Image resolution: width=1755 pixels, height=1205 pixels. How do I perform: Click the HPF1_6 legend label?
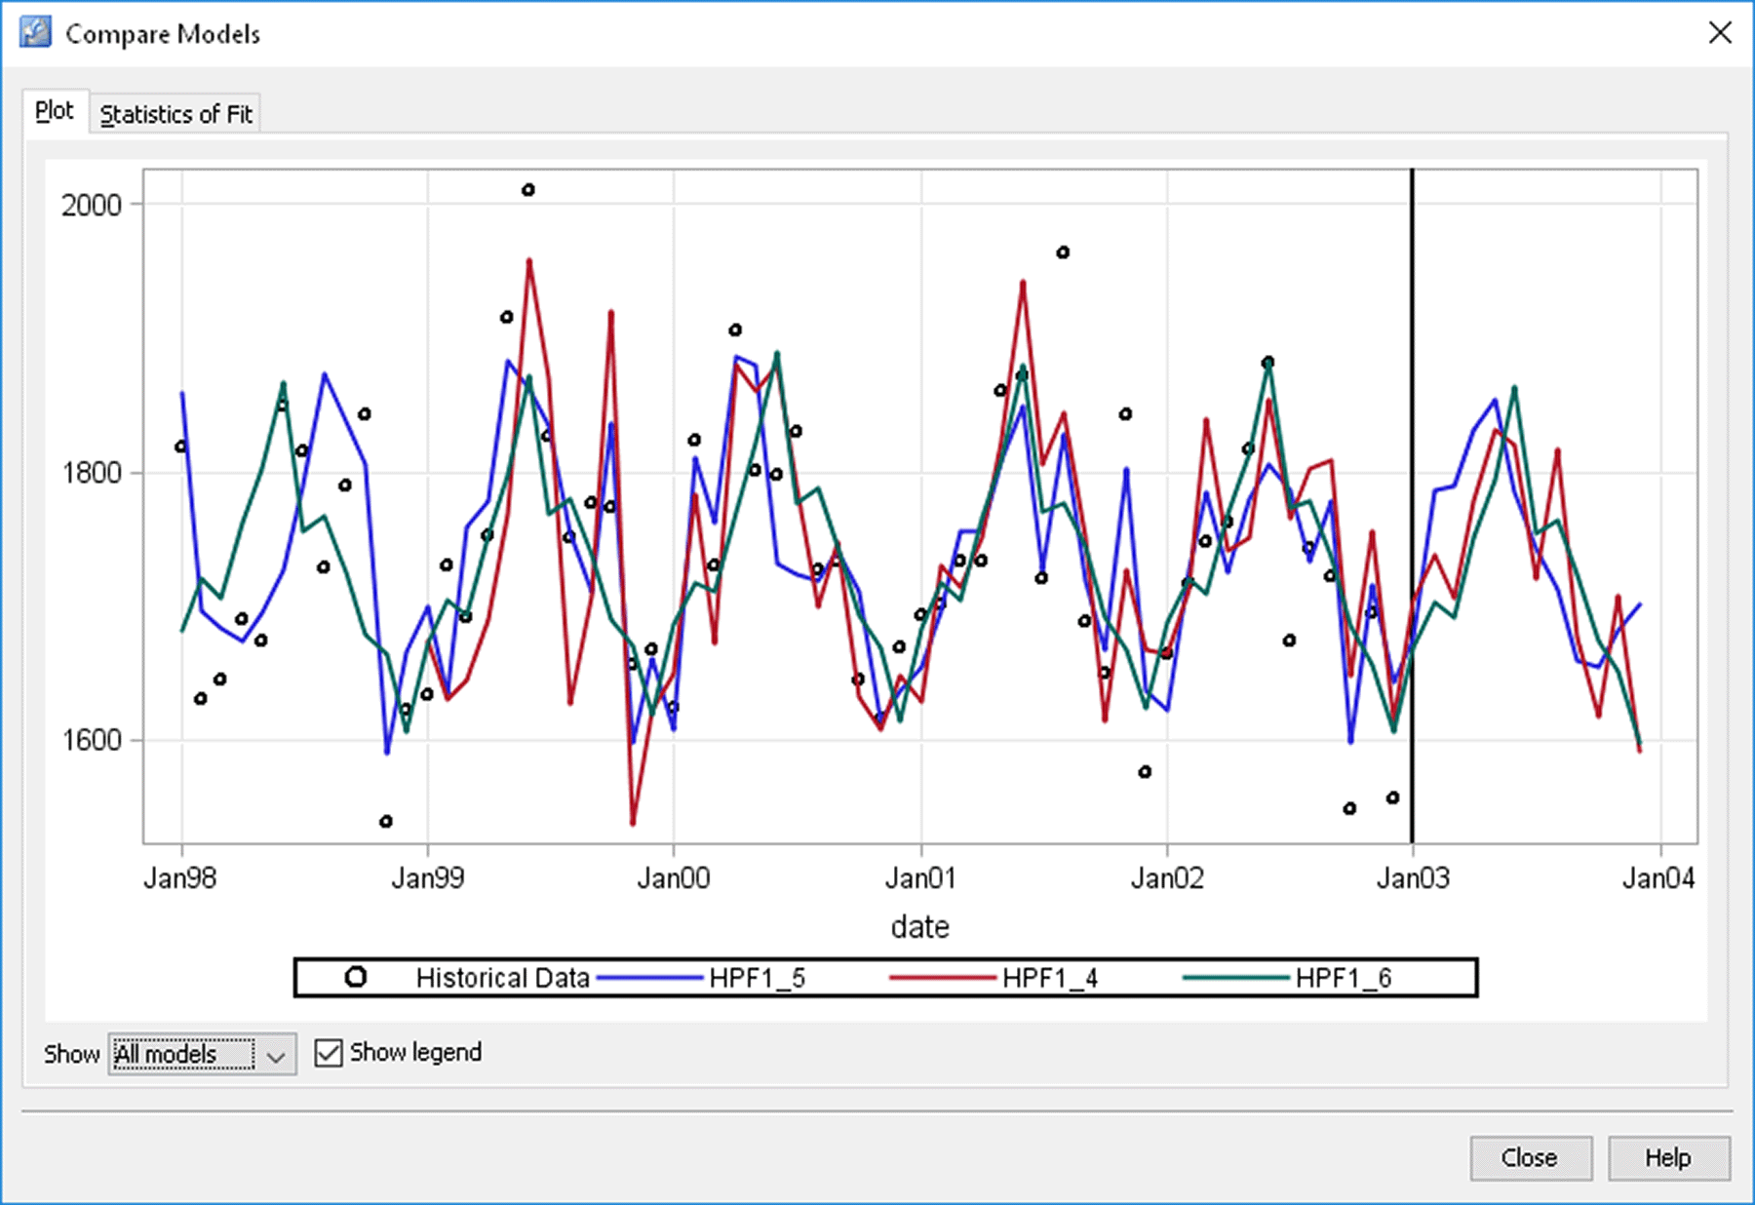[x=1344, y=978]
